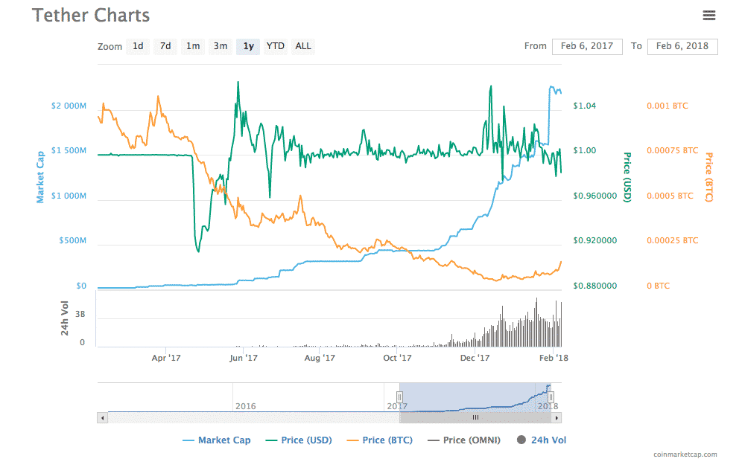
Task: Select the 7d zoom range
Action: [x=165, y=46]
